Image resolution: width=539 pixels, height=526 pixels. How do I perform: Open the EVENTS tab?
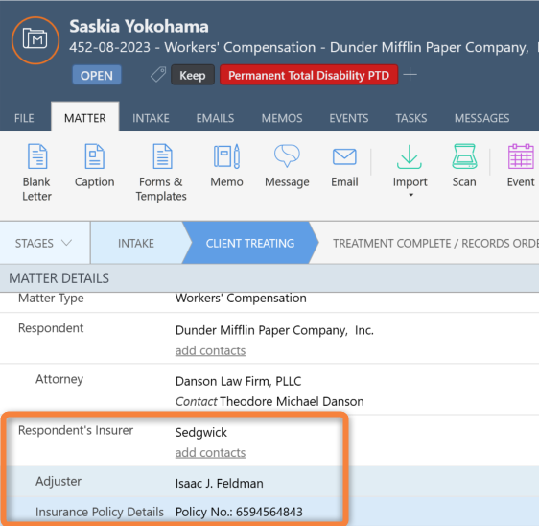(349, 118)
